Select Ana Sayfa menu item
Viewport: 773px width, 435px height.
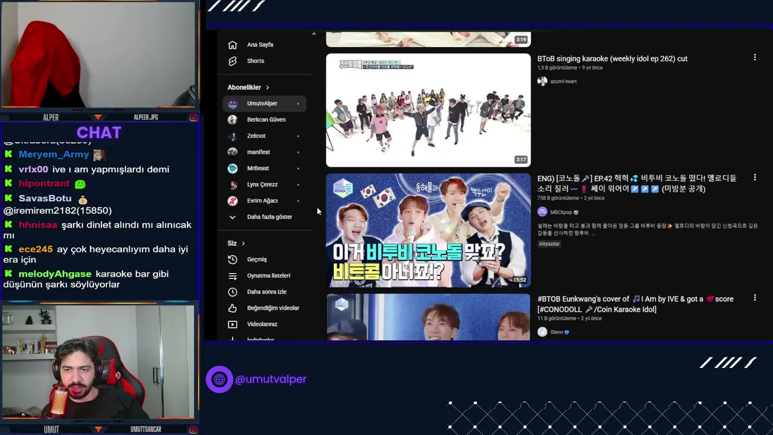click(265, 45)
